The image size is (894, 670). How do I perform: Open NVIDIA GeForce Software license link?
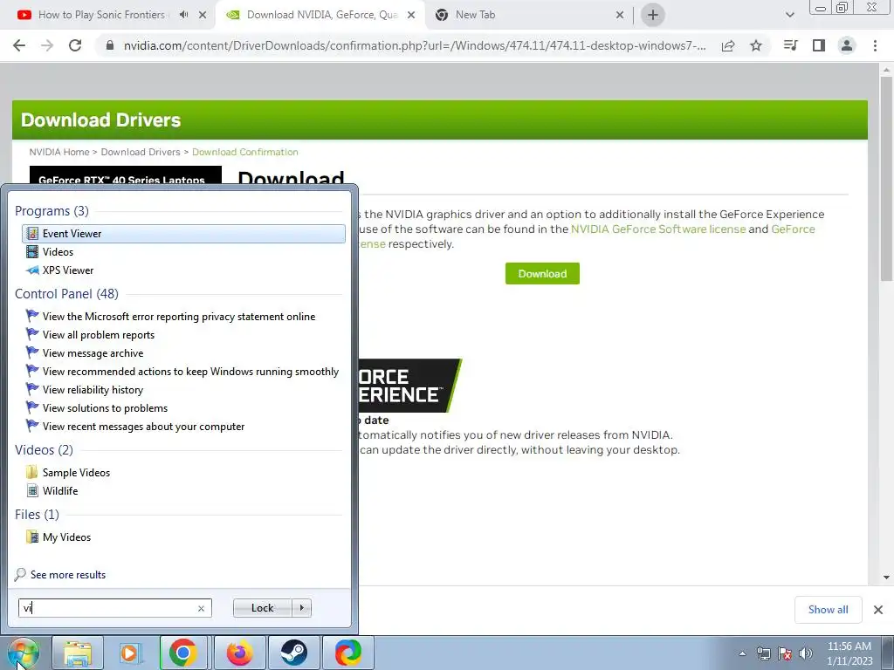coord(658,229)
